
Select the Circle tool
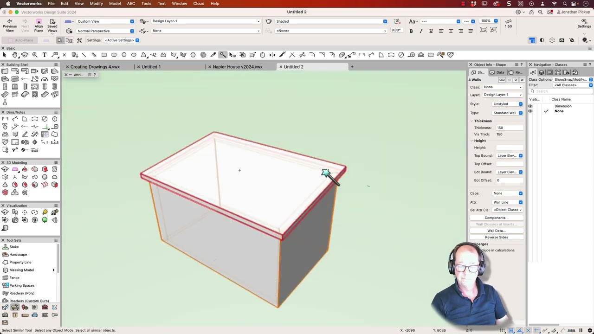pos(124,55)
